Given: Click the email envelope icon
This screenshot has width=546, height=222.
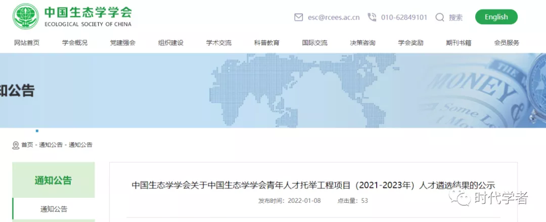Looking at the screenshot, I should click(x=298, y=17).
